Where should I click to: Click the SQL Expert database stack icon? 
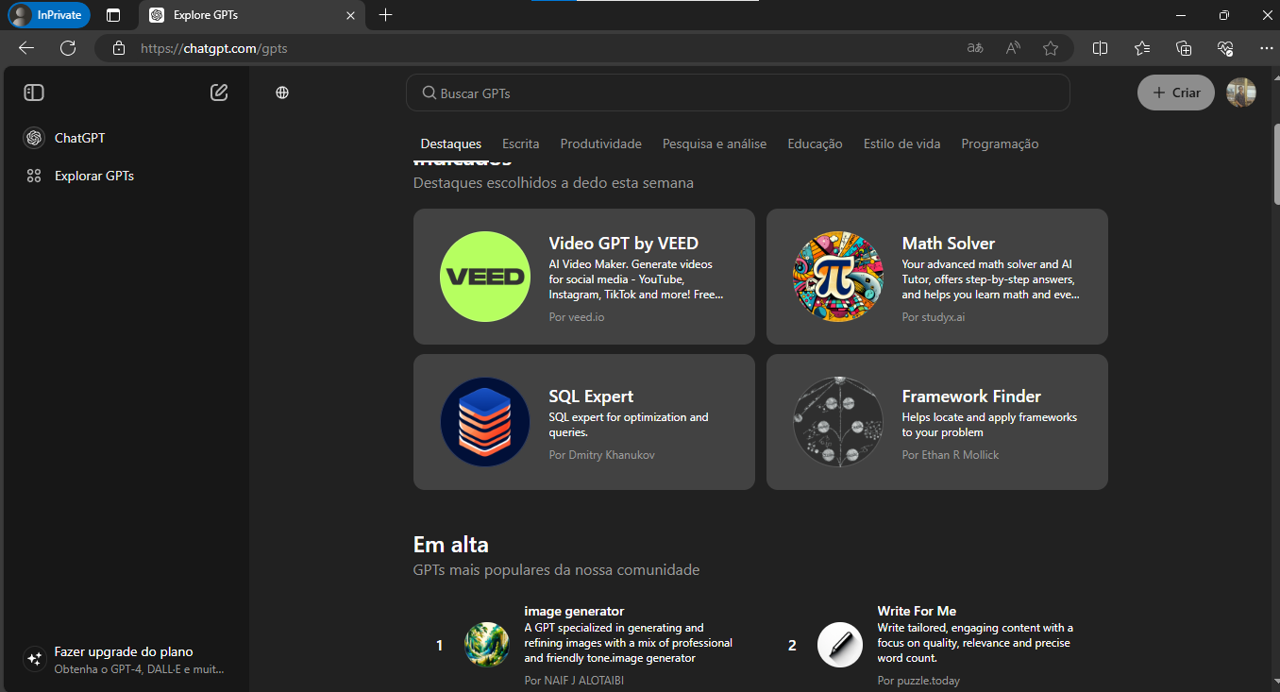[485, 422]
